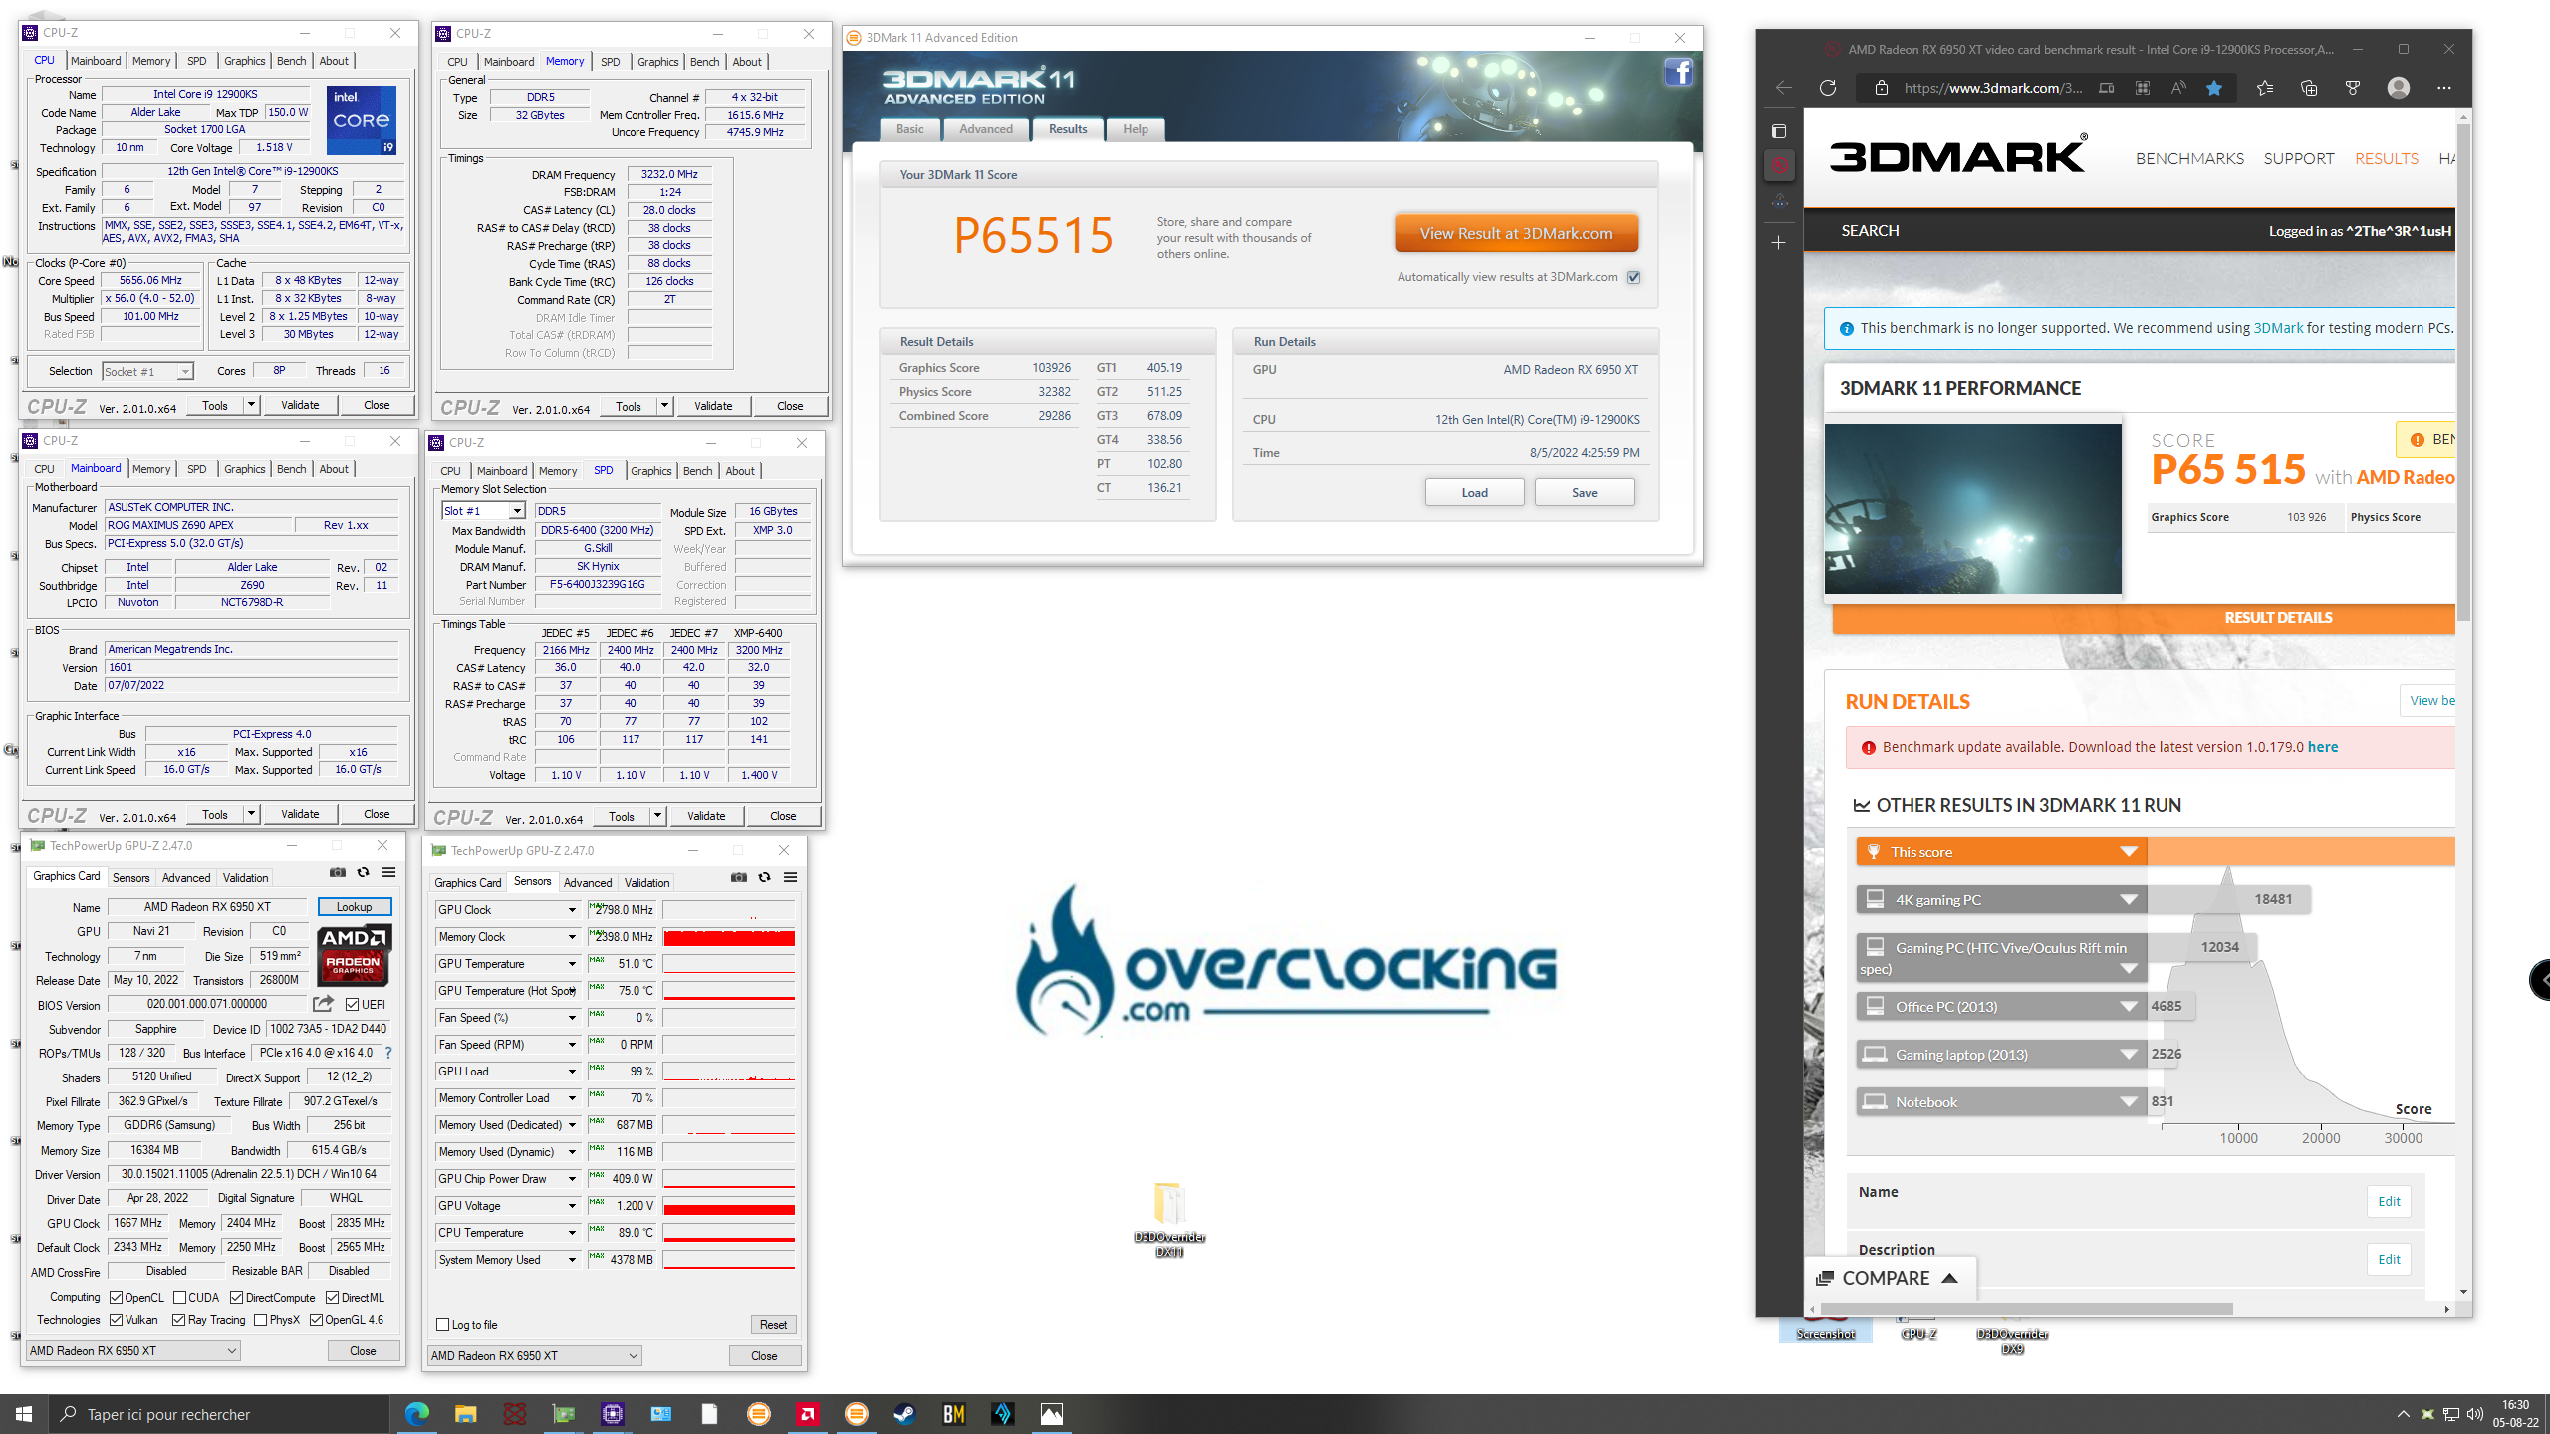Toggle the OpenCL checkbox in GPU-Z

pyautogui.click(x=116, y=1297)
